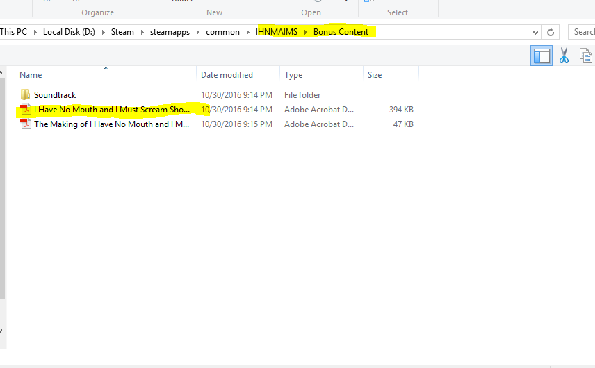Click Bonus Content in address bar
This screenshot has height=368, width=595.
coord(341,32)
